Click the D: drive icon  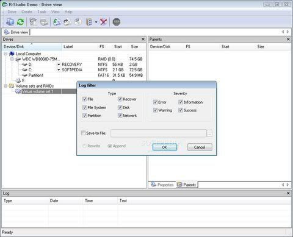24,65
